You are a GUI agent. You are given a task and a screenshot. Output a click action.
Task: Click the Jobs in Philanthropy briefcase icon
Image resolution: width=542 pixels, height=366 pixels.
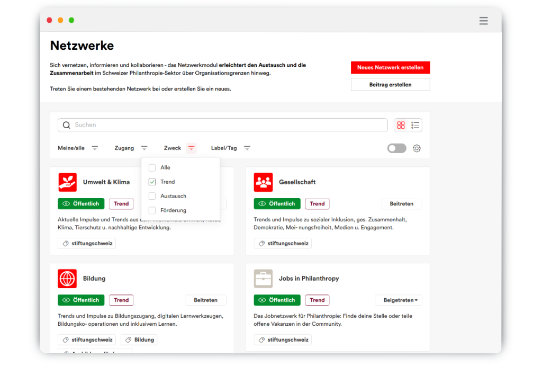coord(263,279)
